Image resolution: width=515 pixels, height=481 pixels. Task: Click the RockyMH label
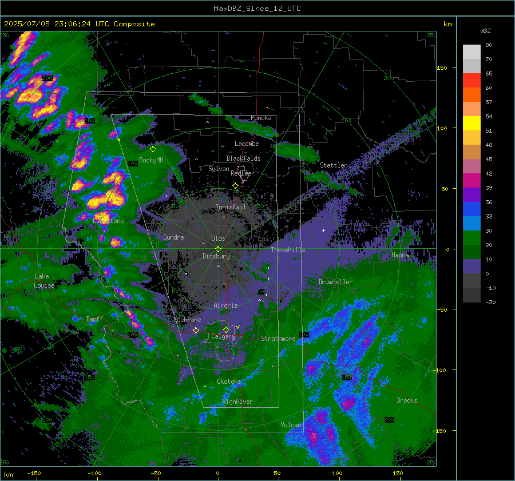[x=151, y=160]
